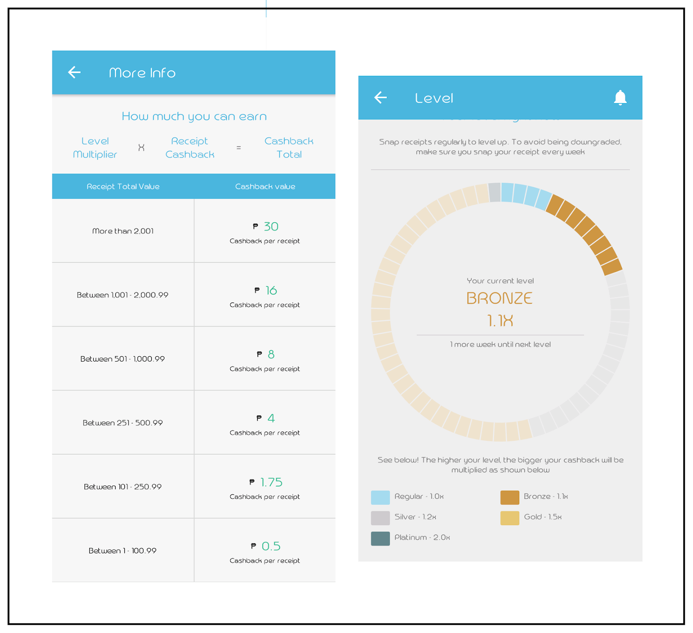Click the back arrow on Level screen
The width and height of the screenshot is (693, 633).
click(x=380, y=98)
